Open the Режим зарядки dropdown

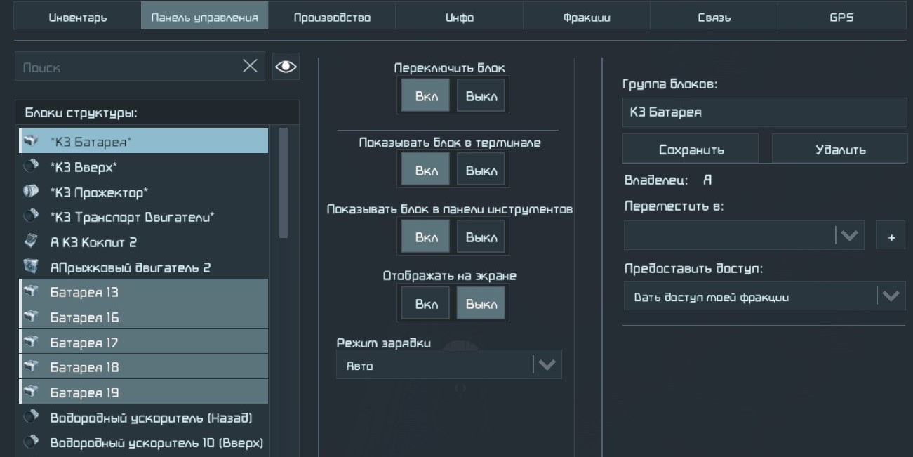449,365
